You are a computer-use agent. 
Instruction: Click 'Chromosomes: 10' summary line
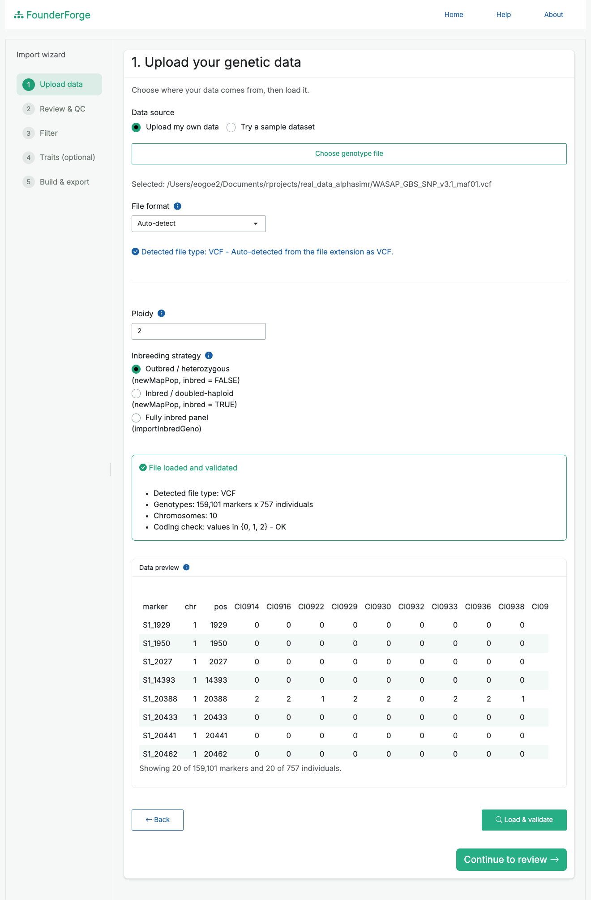pyautogui.click(x=185, y=516)
